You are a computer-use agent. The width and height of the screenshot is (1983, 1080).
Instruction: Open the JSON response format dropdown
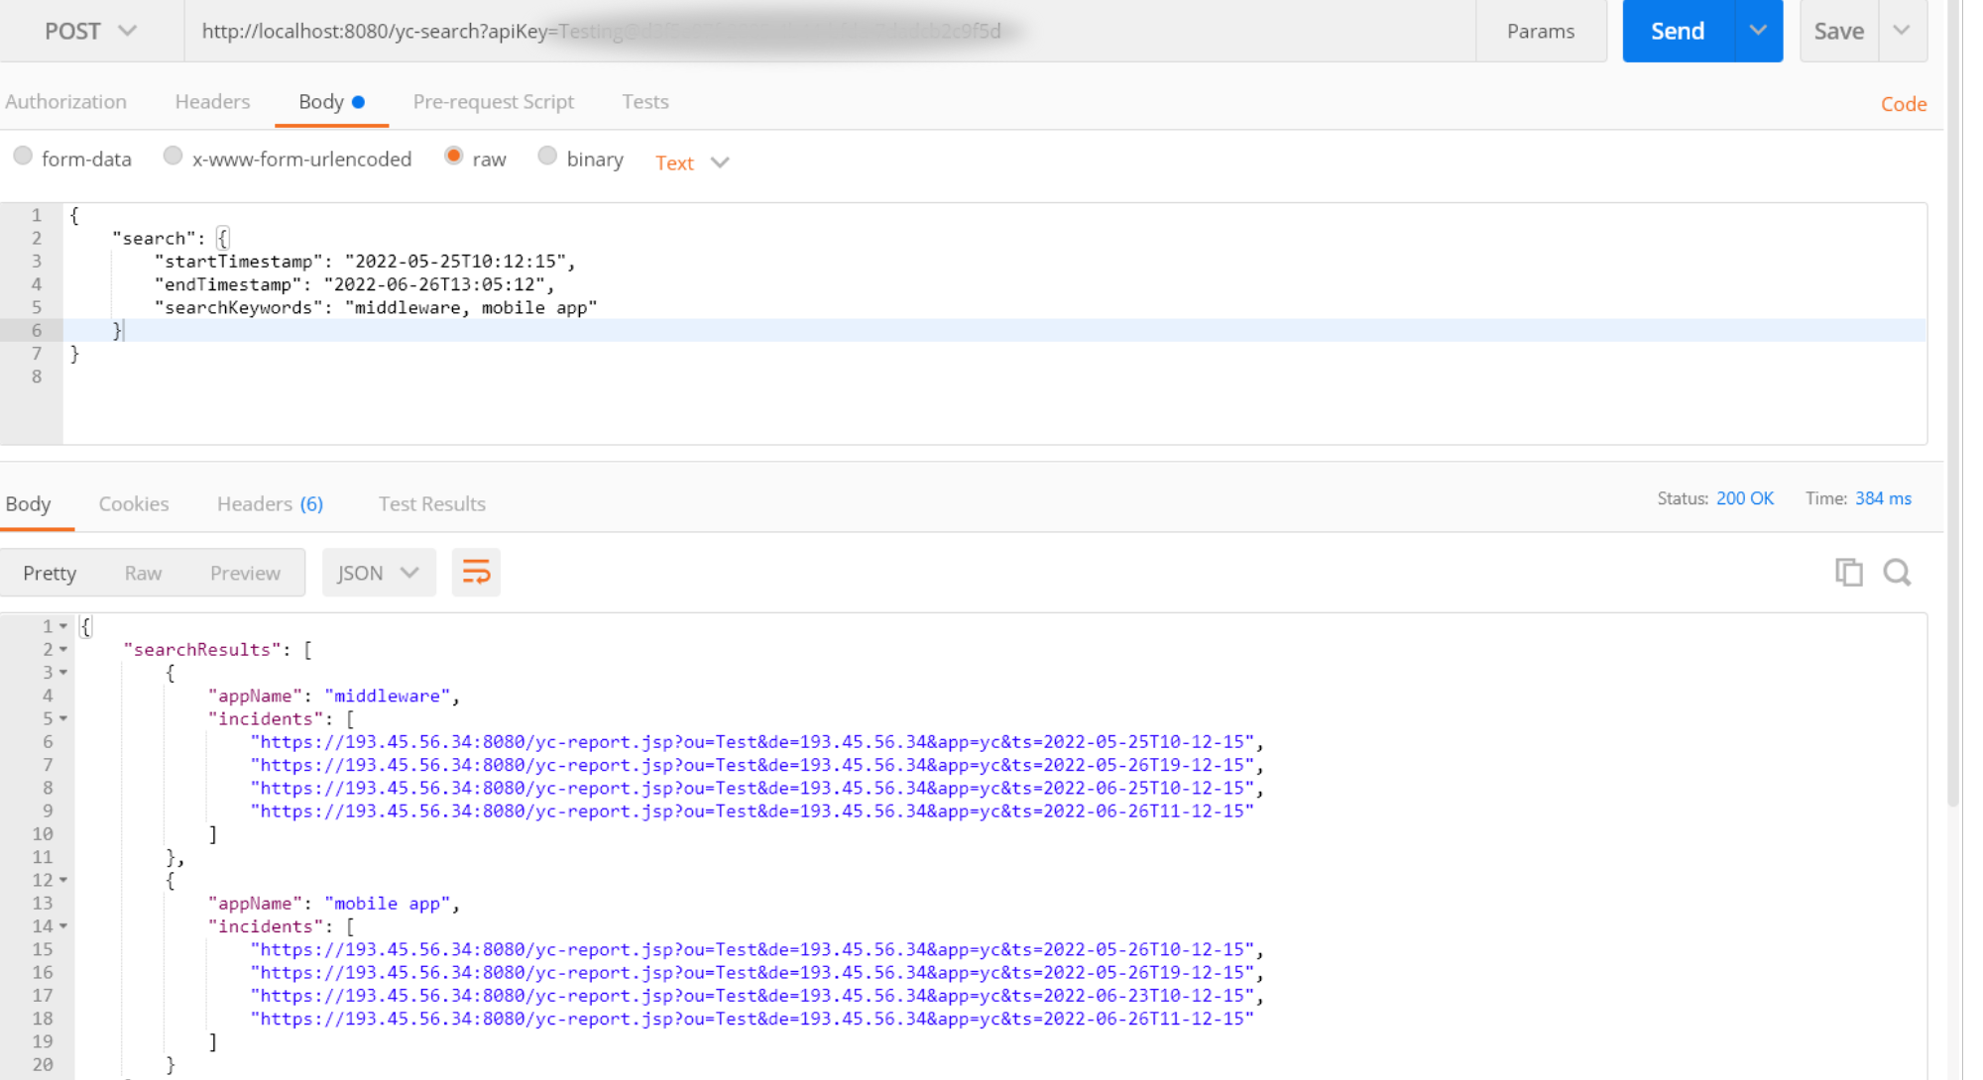378,573
